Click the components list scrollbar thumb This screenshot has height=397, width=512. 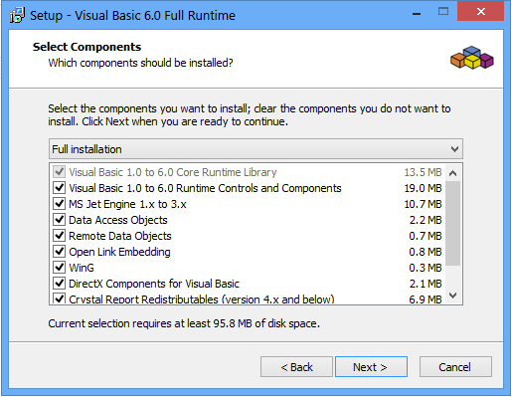click(453, 223)
